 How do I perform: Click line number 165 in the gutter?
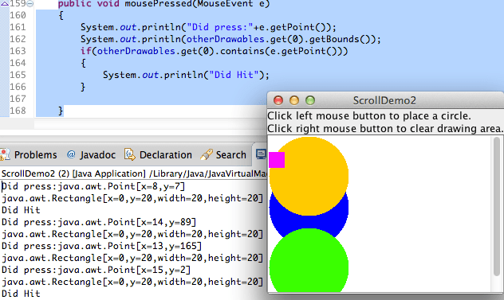coord(18,75)
